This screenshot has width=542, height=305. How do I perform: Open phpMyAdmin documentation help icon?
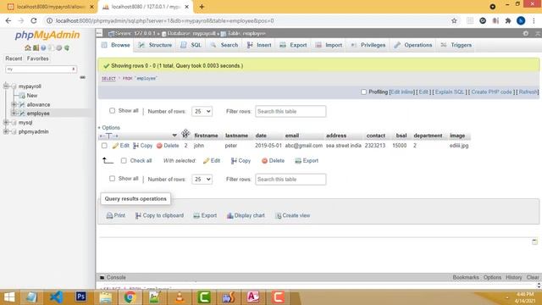pos(43,47)
